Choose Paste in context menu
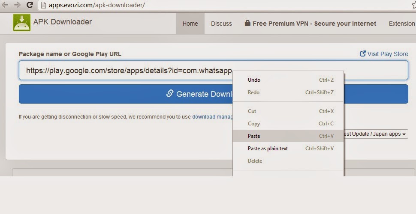Image resolution: width=416 pixels, height=214 pixels. [288, 136]
